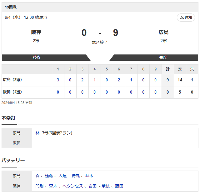Open 阪神 6th inning score 0

click(x=119, y=92)
